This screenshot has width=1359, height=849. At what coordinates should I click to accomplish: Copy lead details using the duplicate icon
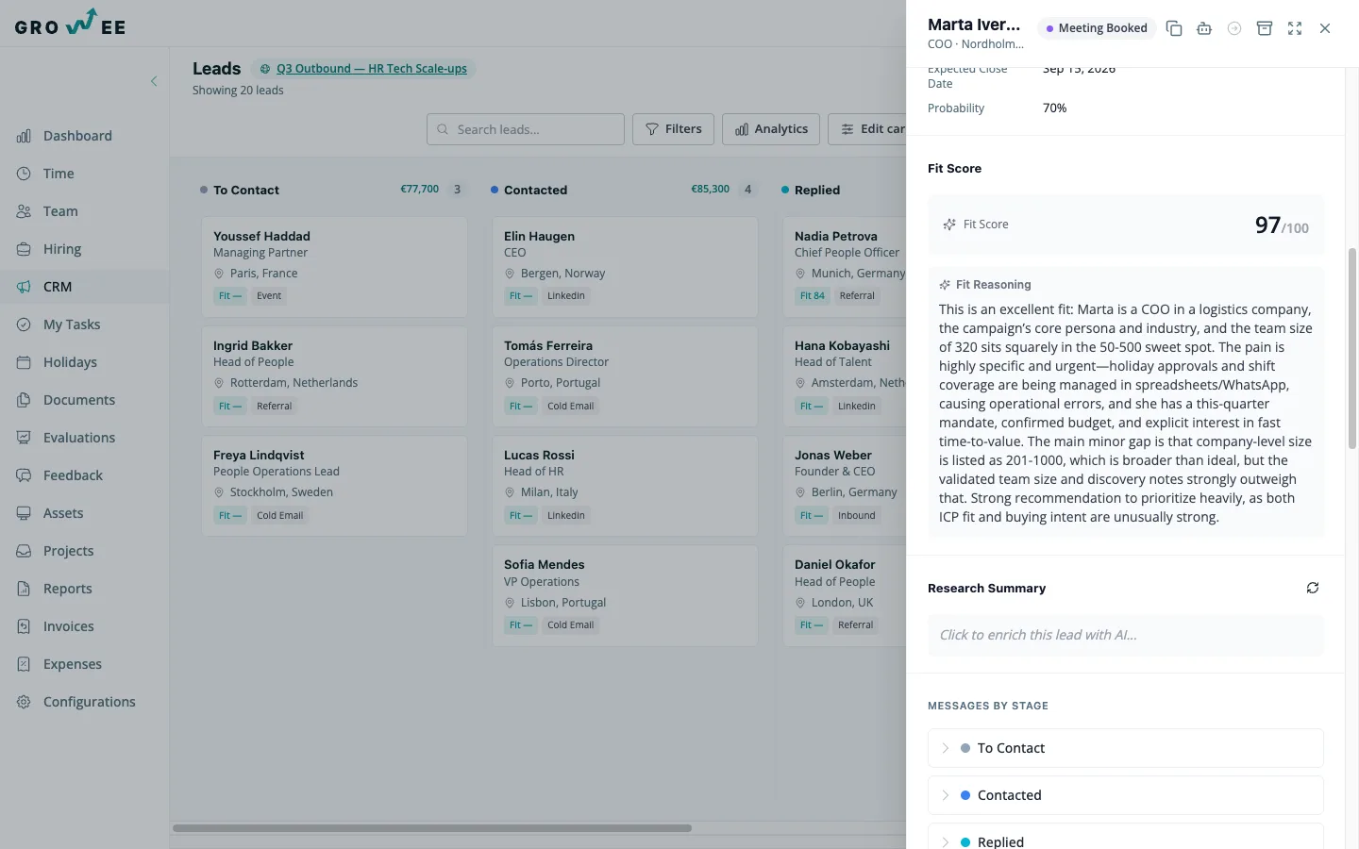coord(1174,28)
